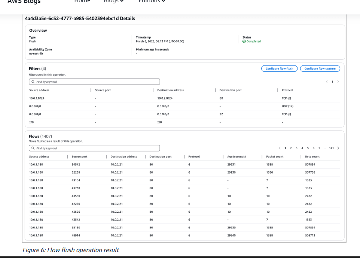Select page 2 in Flows pagination
This screenshot has height=258, width=360.
coord(291,148)
